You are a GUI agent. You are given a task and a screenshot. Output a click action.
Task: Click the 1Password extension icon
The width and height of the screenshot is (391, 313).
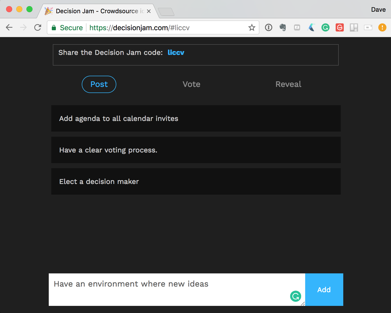269,27
